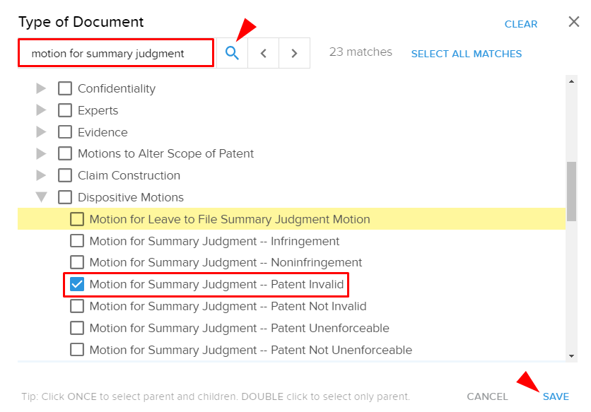This screenshot has width=591, height=412.
Task: Click the magnifying glass search icon
Action: click(232, 53)
